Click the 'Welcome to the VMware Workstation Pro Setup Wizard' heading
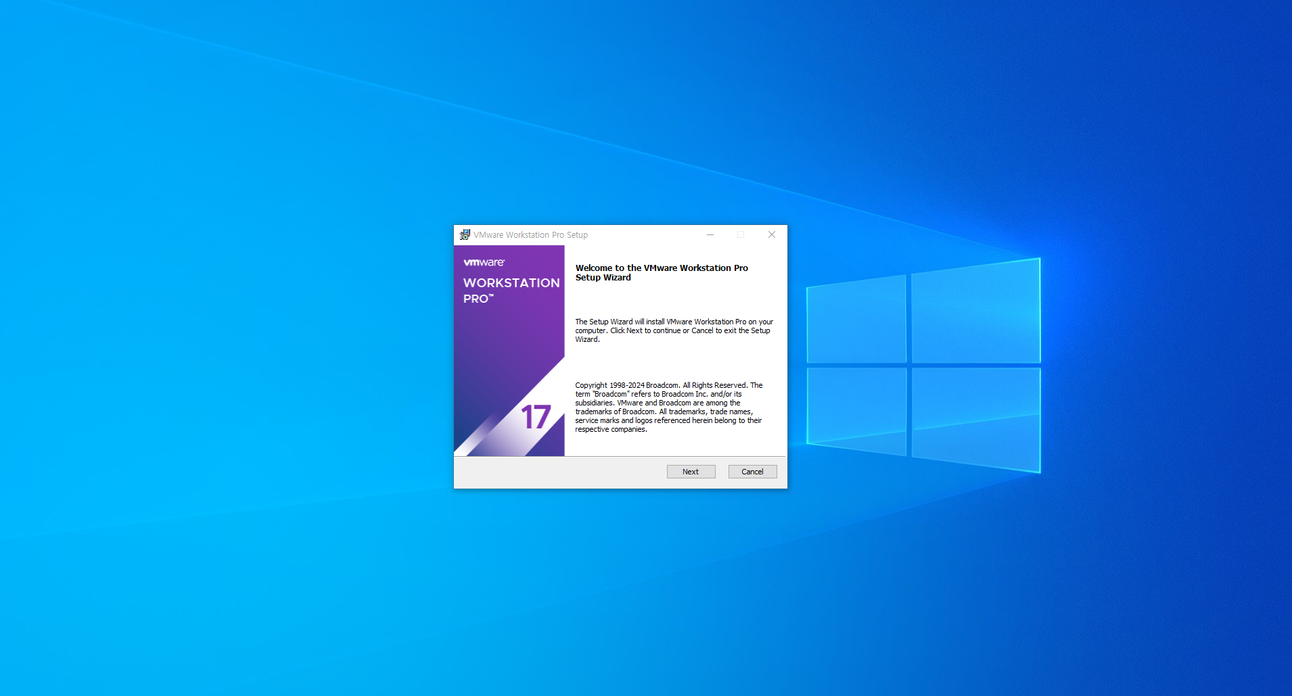The height and width of the screenshot is (696, 1292). tap(662, 272)
